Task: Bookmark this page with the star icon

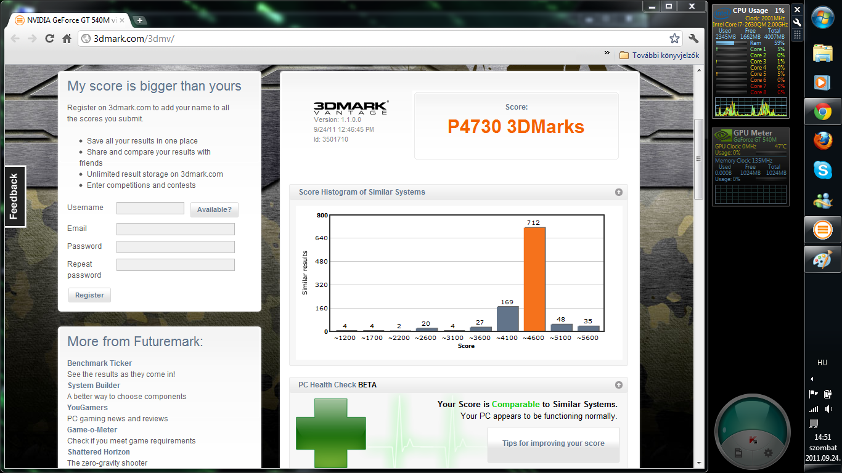Action: (x=674, y=38)
